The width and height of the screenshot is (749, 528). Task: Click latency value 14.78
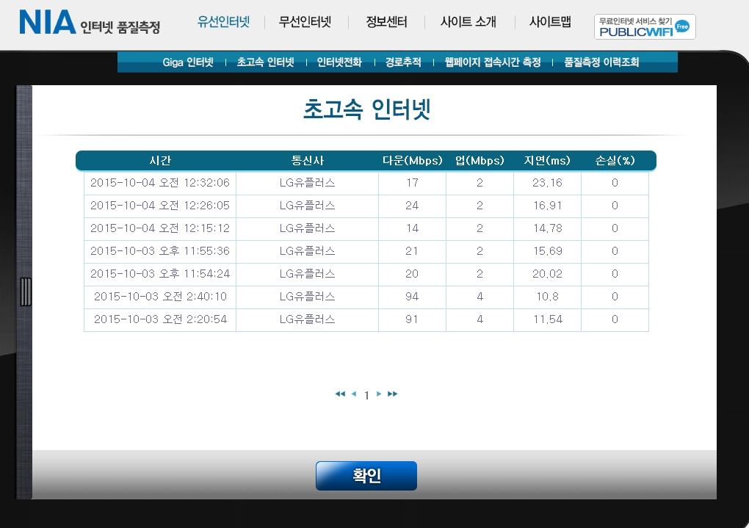(547, 228)
